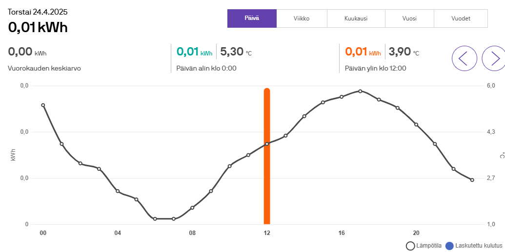Click the Lämpötila legend label

click(429, 246)
